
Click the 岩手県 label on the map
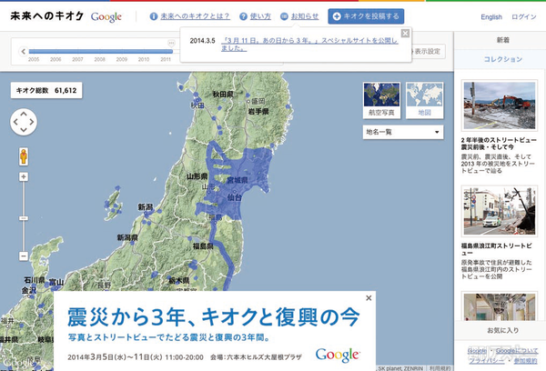(x=258, y=111)
